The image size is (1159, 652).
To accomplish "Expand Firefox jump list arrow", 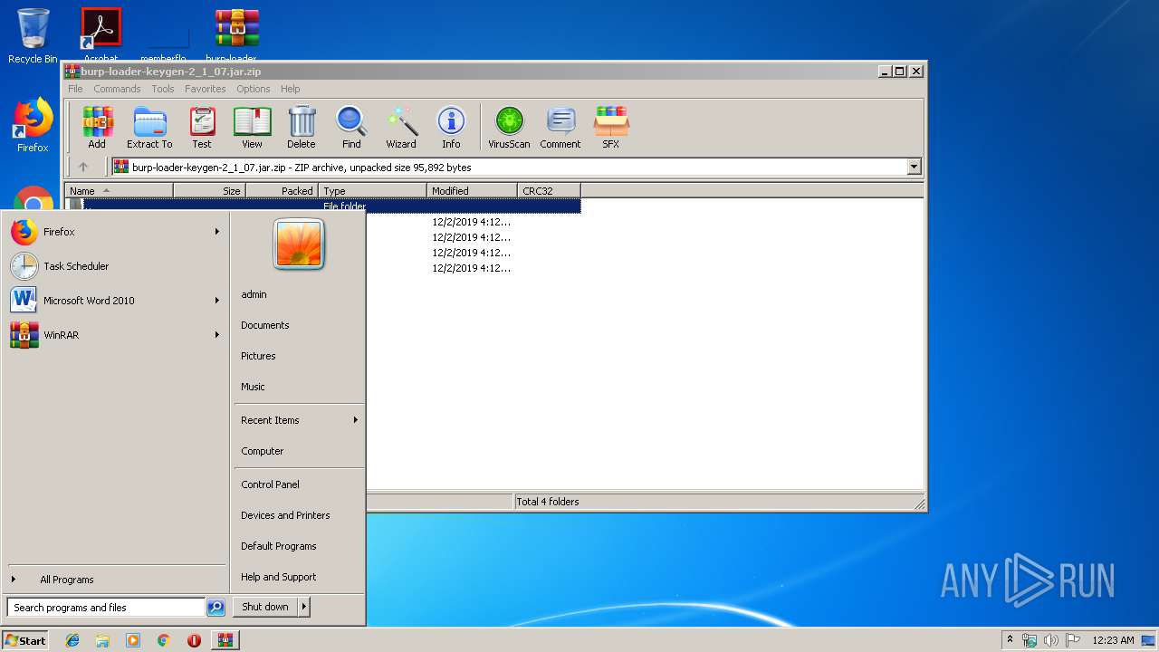I will pos(217,232).
